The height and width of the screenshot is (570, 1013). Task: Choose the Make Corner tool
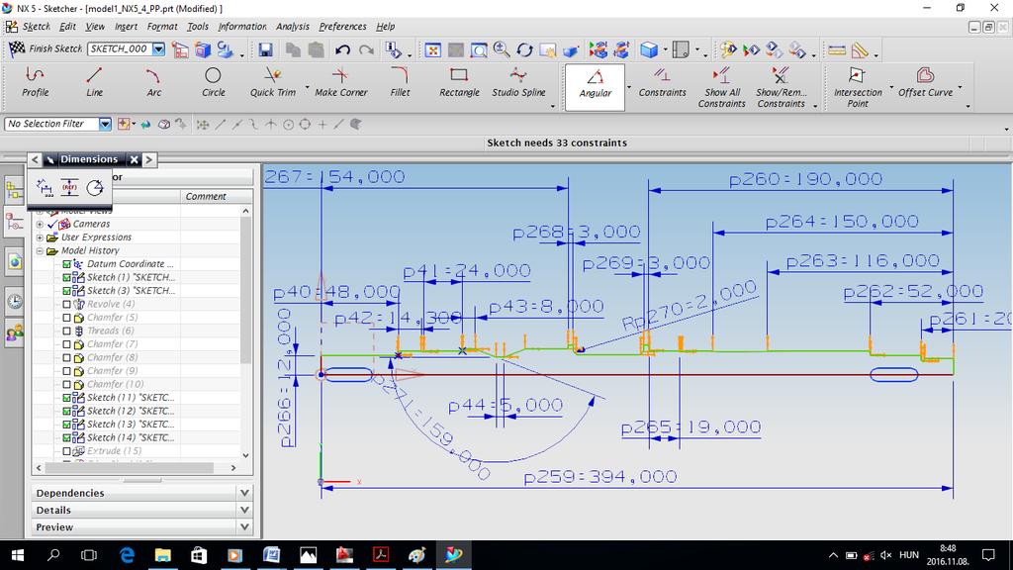click(341, 82)
